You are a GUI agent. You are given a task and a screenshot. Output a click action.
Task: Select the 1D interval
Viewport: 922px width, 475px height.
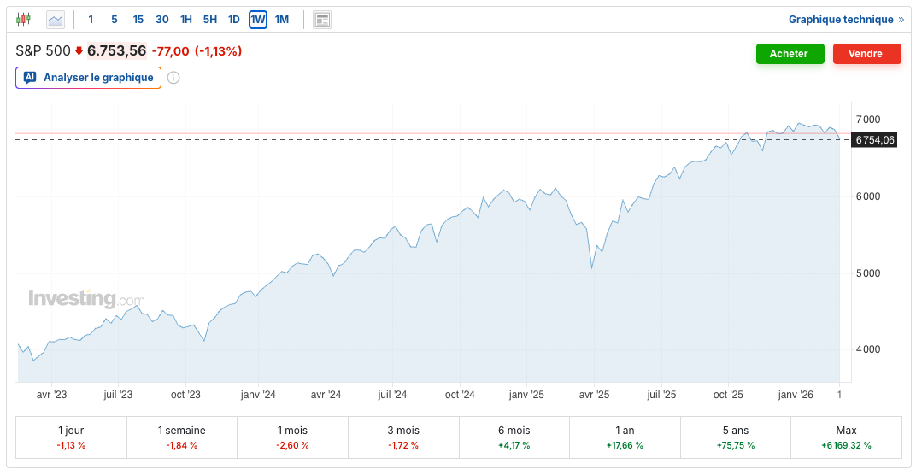pos(234,20)
